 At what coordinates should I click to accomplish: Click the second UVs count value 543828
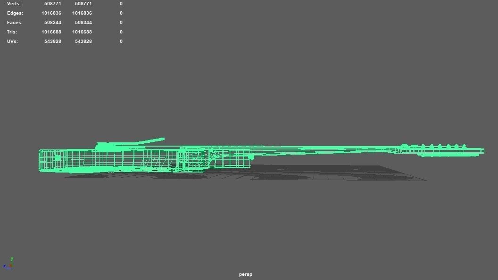pos(83,41)
